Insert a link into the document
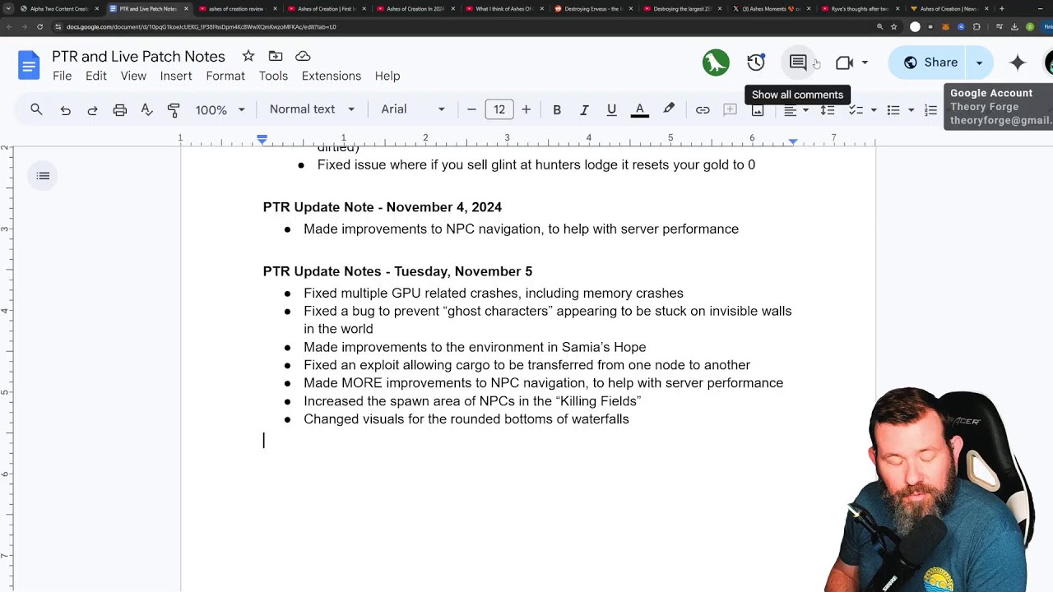This screenshot has width=1053, height=592. 703,109
